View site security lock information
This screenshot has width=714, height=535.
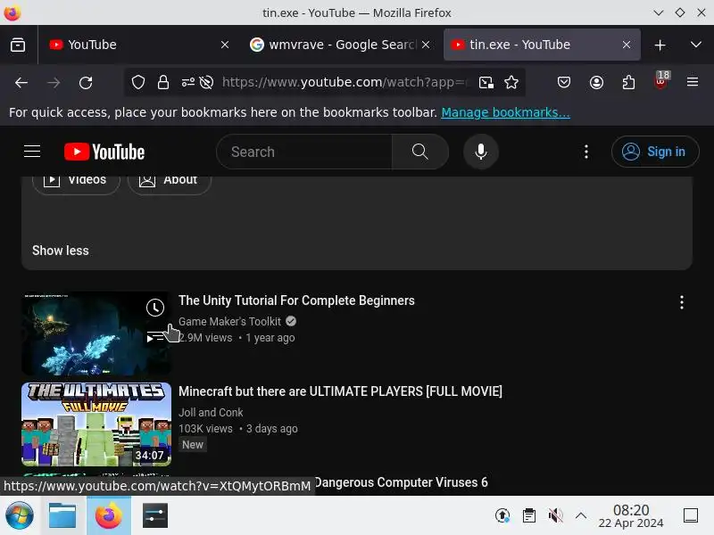pyautogui.click(x=163, y=82)
